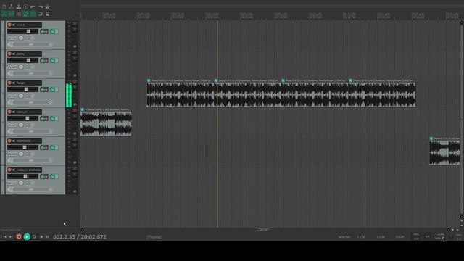Toggle auto-crossfade in the main toolbar

point(4,14)
